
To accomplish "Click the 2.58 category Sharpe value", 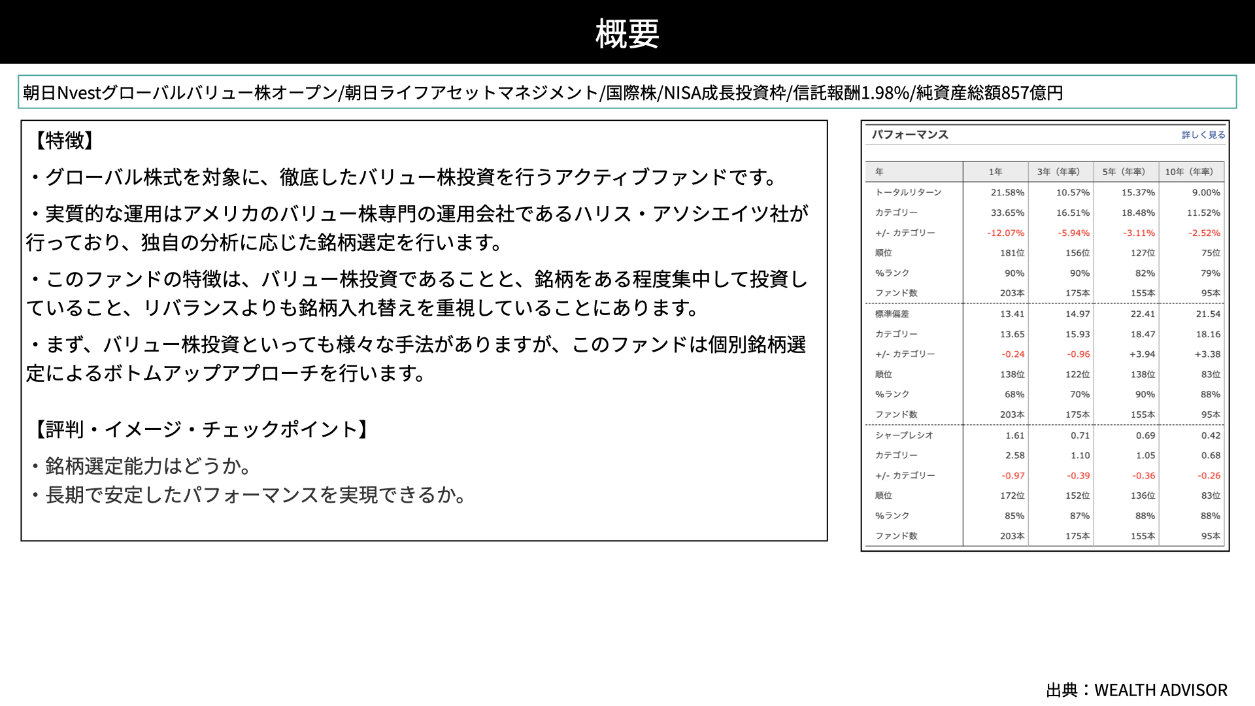I will click(1014, 456).
